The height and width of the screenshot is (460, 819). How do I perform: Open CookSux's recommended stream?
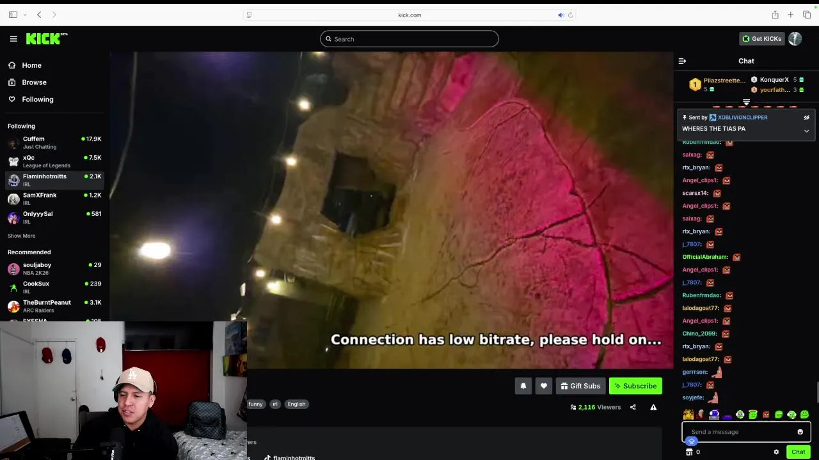(x=54, y=287)
